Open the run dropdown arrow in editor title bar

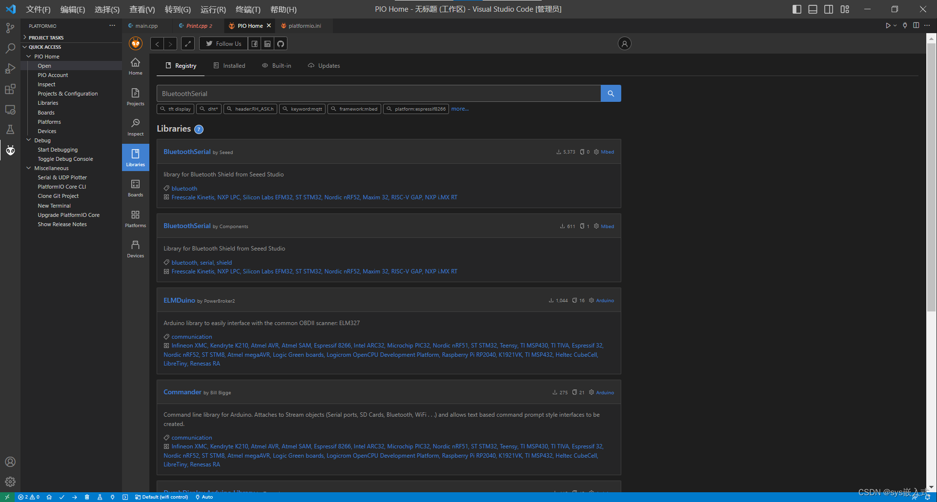tap(895, 25)
